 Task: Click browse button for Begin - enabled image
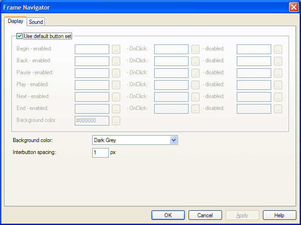(x=116, y=49)
